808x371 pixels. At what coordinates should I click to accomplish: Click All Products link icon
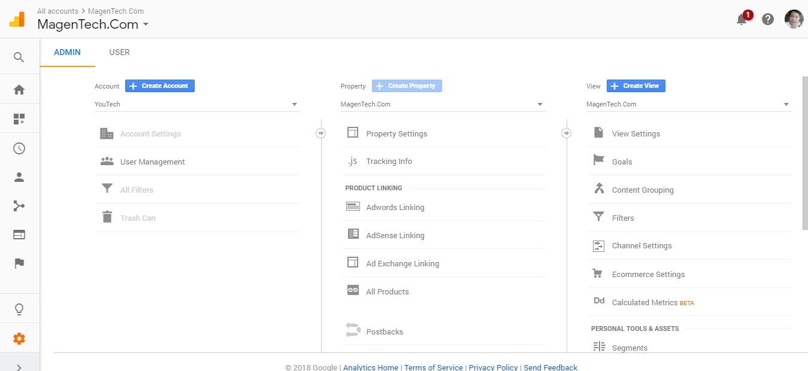(353, 290)
